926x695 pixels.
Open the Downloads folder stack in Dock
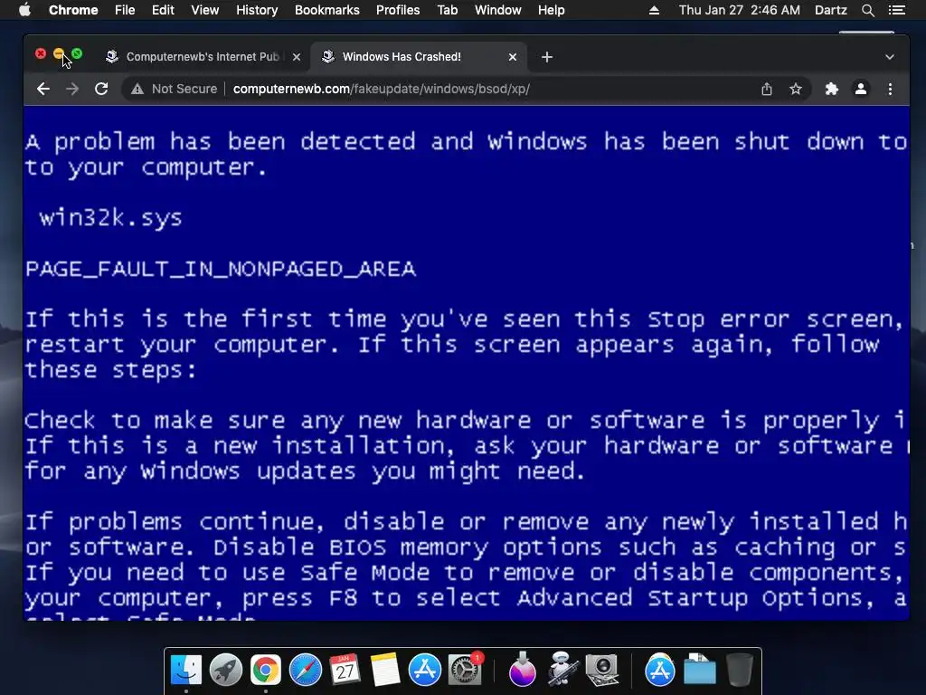click(x=699, y=671)
